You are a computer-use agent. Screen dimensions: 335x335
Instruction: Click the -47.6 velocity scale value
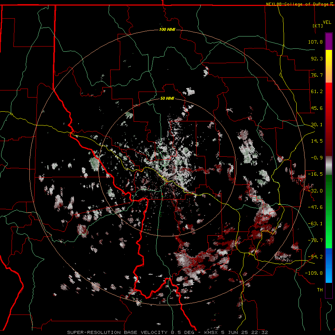[x=315, y=207]
